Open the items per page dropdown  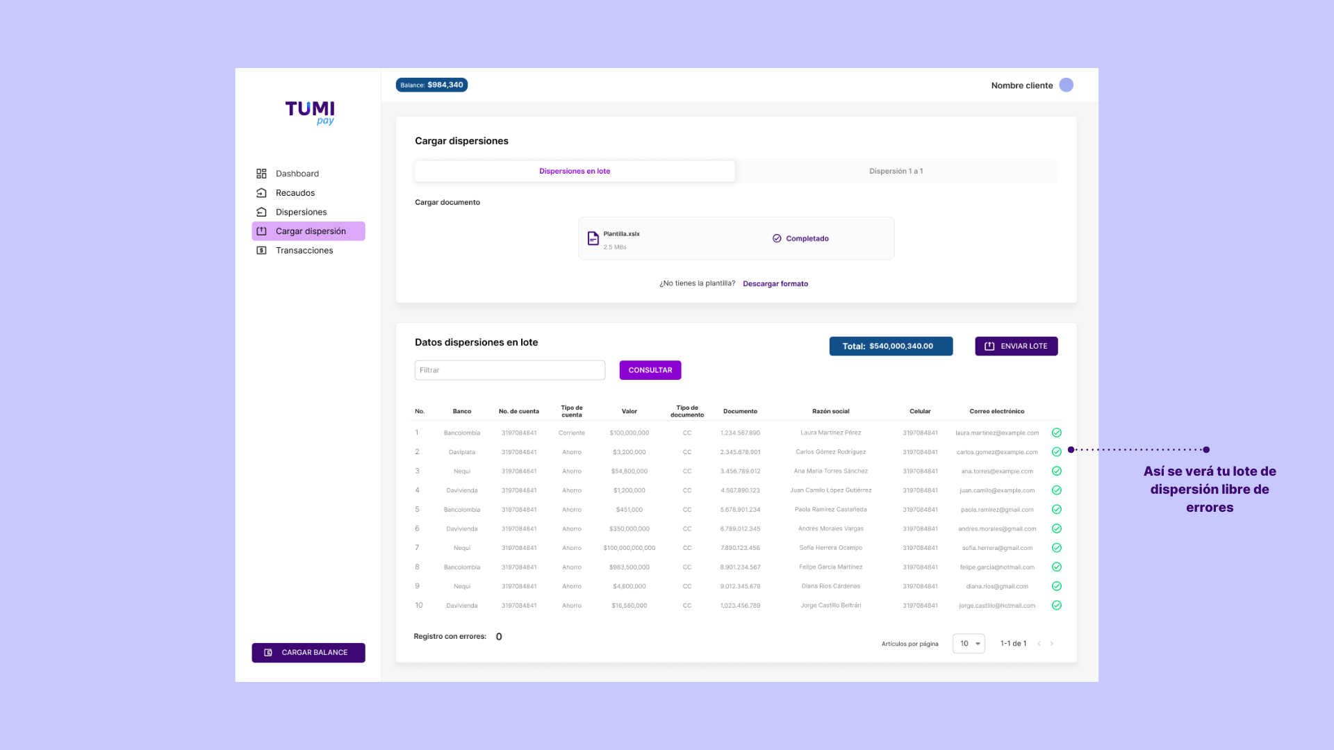pos(969,644)
